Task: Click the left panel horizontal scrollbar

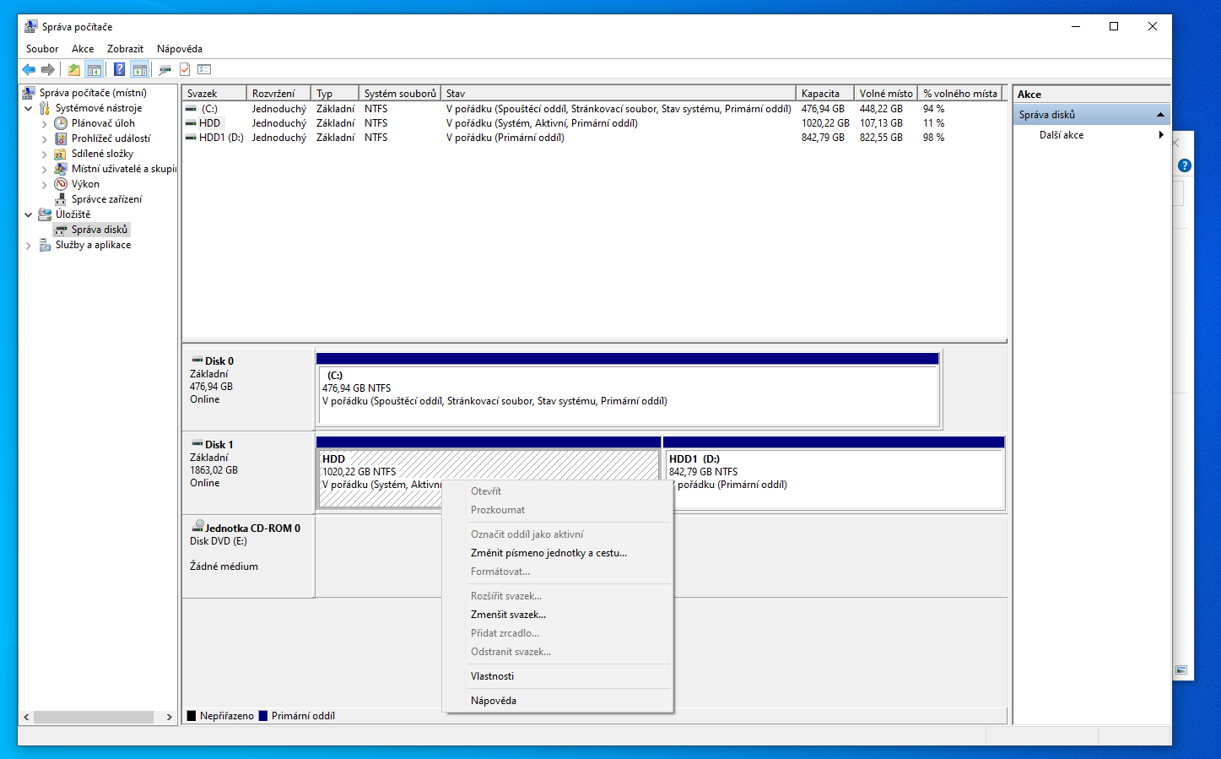Action: click(x=93, y=717)
